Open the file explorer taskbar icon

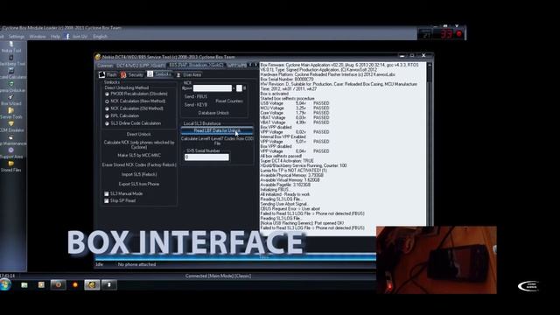click(24, 284)
